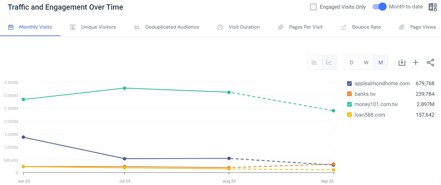Image resolution: width=441 pixels, height=185 pixels.
Task: Click the icon beside Pages Per Visit
Action: pos(280,27)
